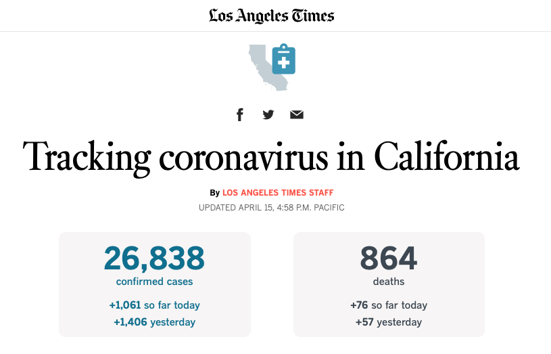Click the 26,838 confirmed cases figure
Image resolution: width=551 pixels, height=354 pixels.
pos(154,259)
